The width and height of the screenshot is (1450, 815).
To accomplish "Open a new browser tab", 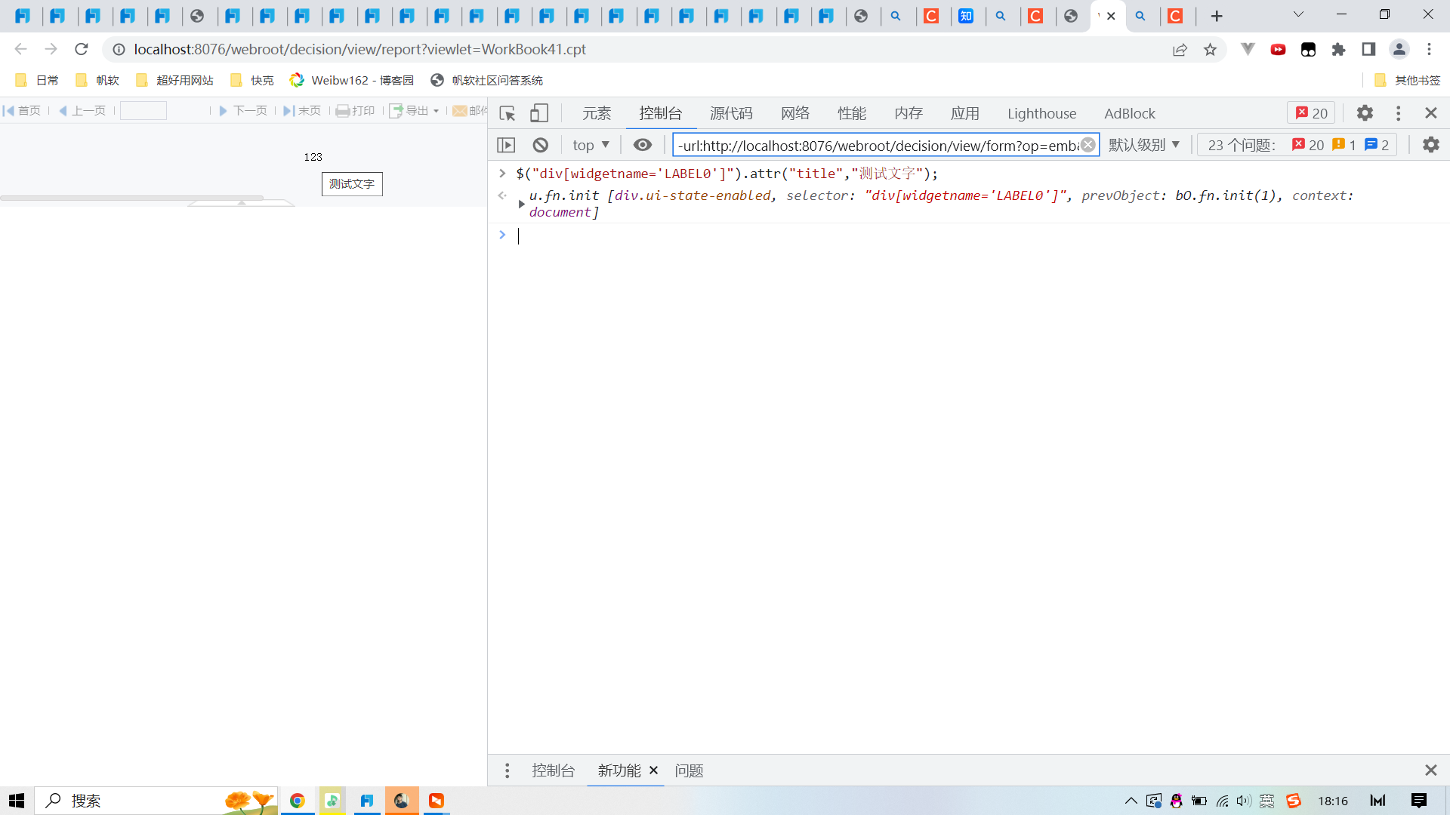I will point(1217,16).
